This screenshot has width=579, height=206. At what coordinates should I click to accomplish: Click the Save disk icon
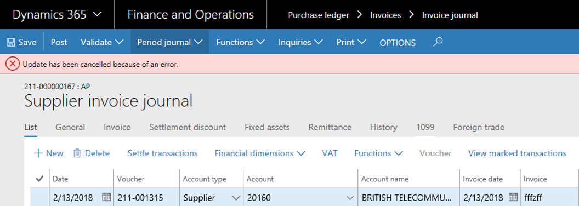pos(11,42)
